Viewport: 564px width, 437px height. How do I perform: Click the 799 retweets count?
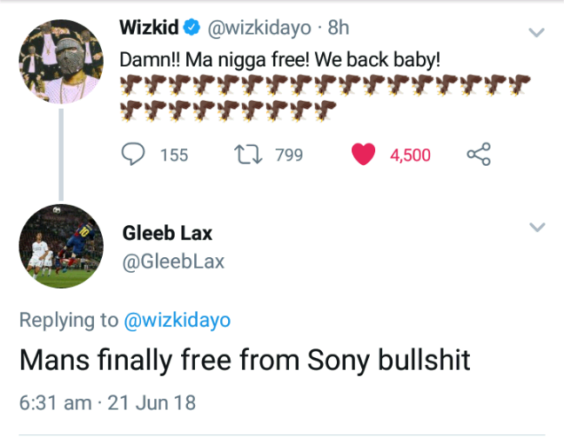click(x=288, y=155)
